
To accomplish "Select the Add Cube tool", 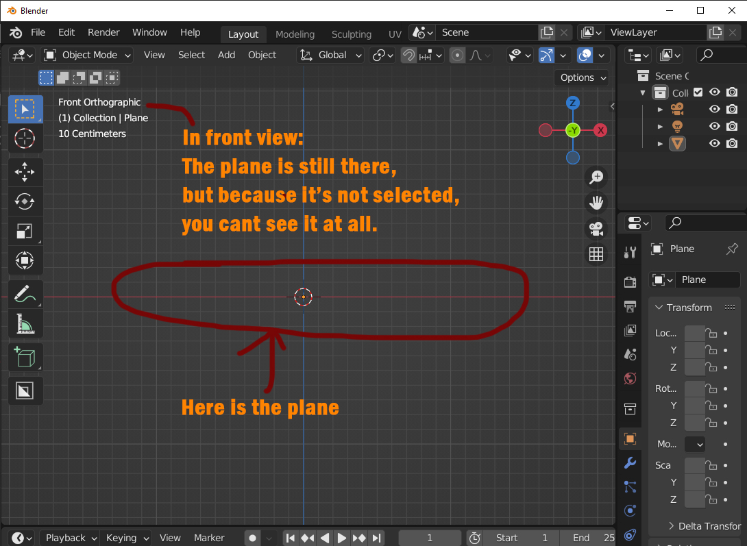I will 25,358.
